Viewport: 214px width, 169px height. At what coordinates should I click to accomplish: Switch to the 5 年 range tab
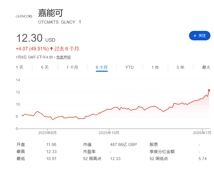[x=181, y=67]
